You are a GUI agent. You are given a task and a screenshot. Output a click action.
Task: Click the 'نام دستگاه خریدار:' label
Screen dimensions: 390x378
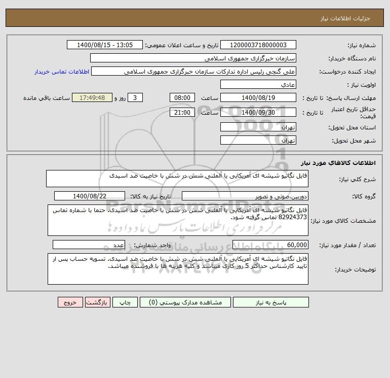click(x=352, y=58)
